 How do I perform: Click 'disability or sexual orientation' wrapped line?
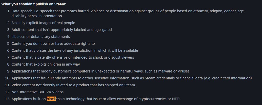pos(37,16)
